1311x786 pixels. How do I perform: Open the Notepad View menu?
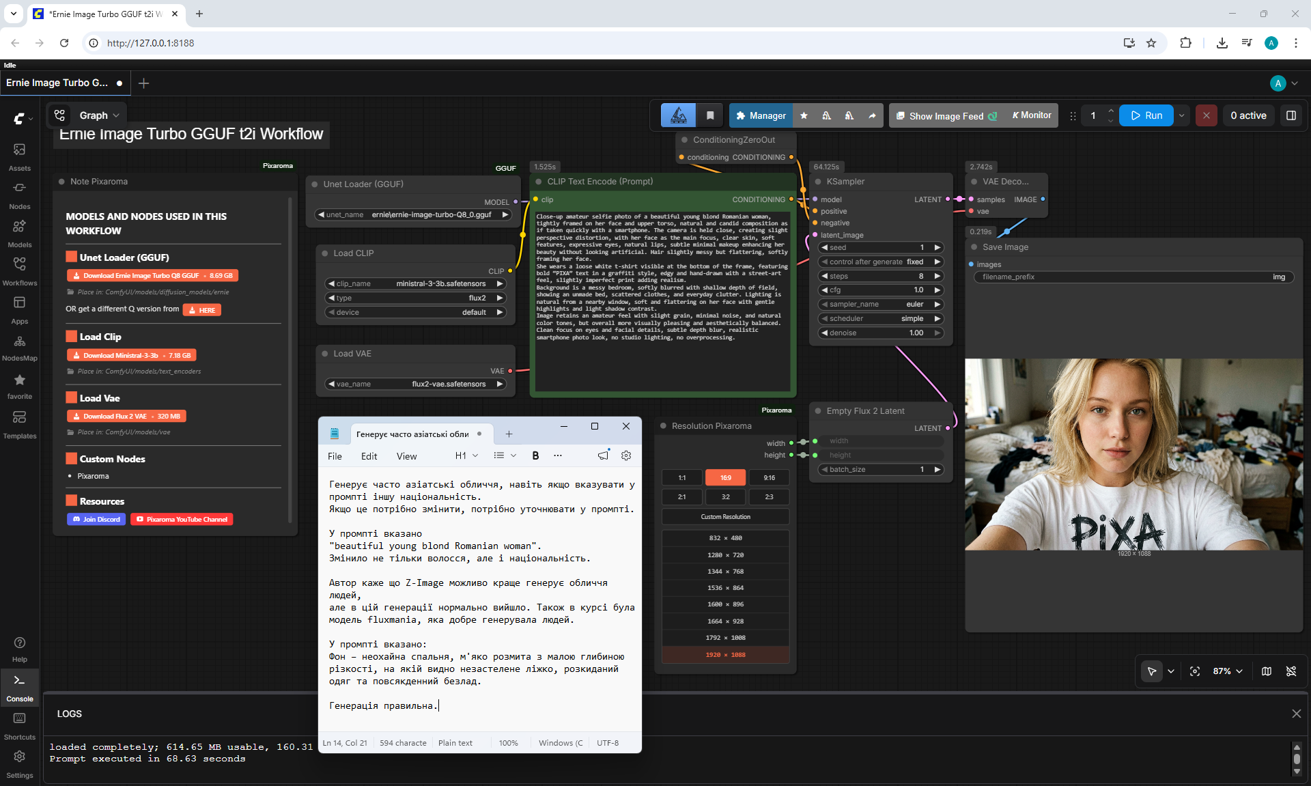406,456
